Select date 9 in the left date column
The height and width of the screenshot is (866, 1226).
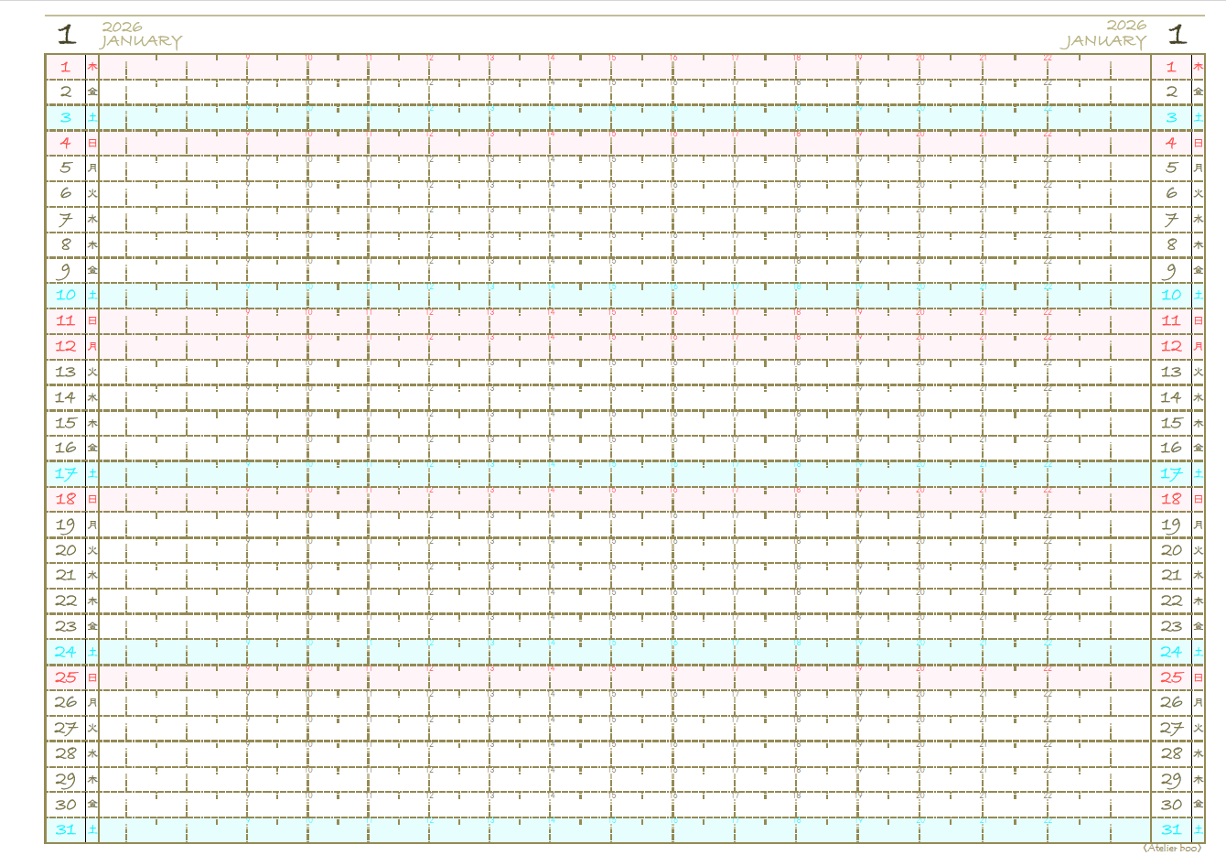pyautogui.click(x=65, y=271)
